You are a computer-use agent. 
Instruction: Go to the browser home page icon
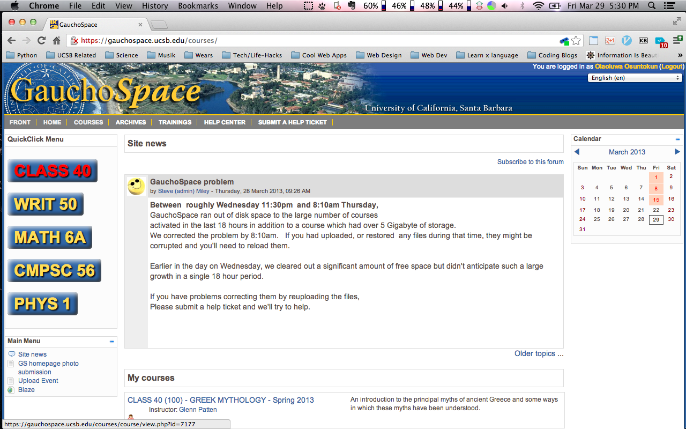[56, 40]
